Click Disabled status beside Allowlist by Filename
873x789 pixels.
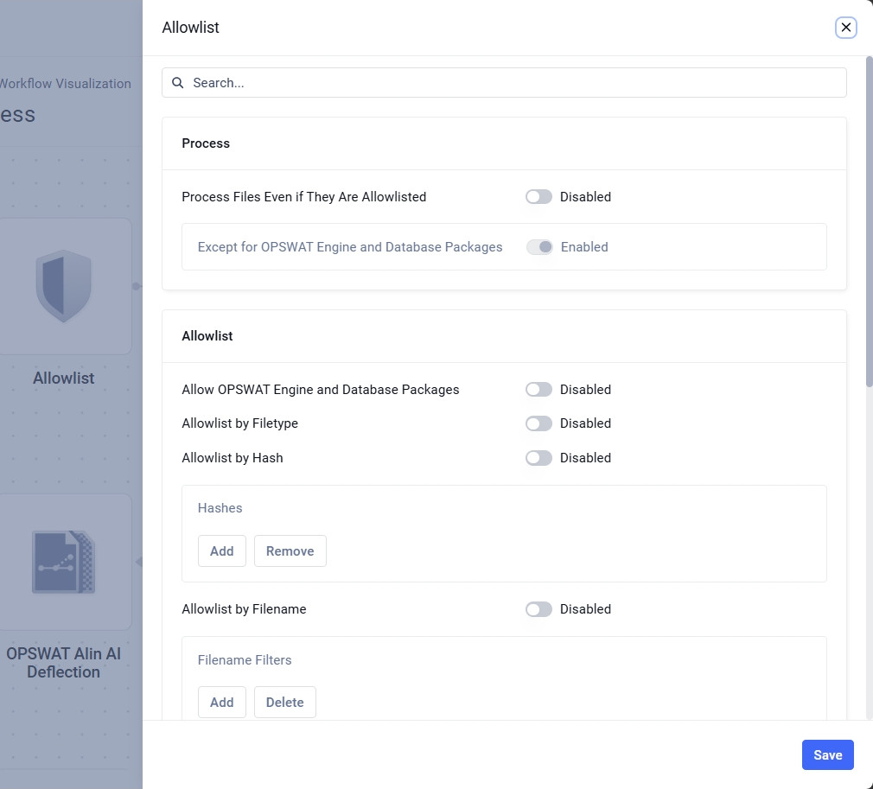585,610
